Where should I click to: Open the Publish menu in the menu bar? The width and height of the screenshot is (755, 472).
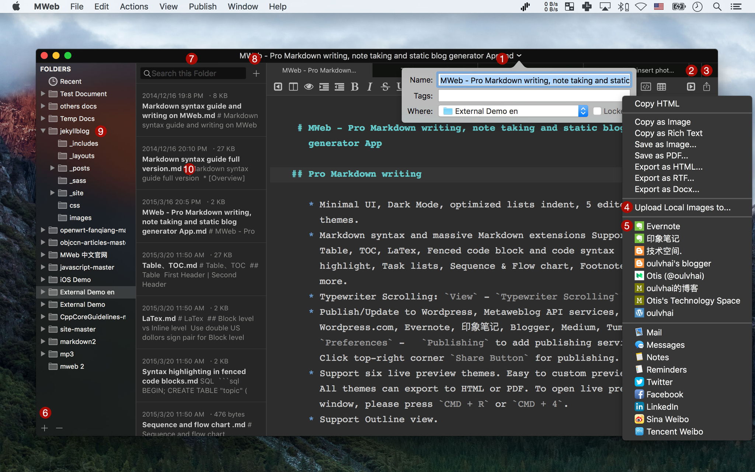click(x=202, y=7)
